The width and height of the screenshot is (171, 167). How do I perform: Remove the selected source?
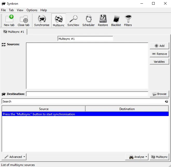(159, 54)
